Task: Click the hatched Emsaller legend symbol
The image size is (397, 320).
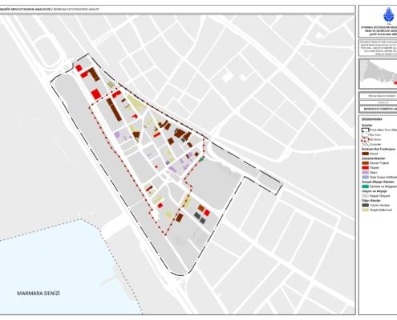Action: pos(365,144)
